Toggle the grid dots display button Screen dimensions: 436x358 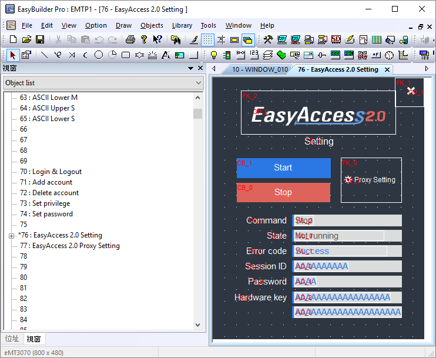point(207,40)
